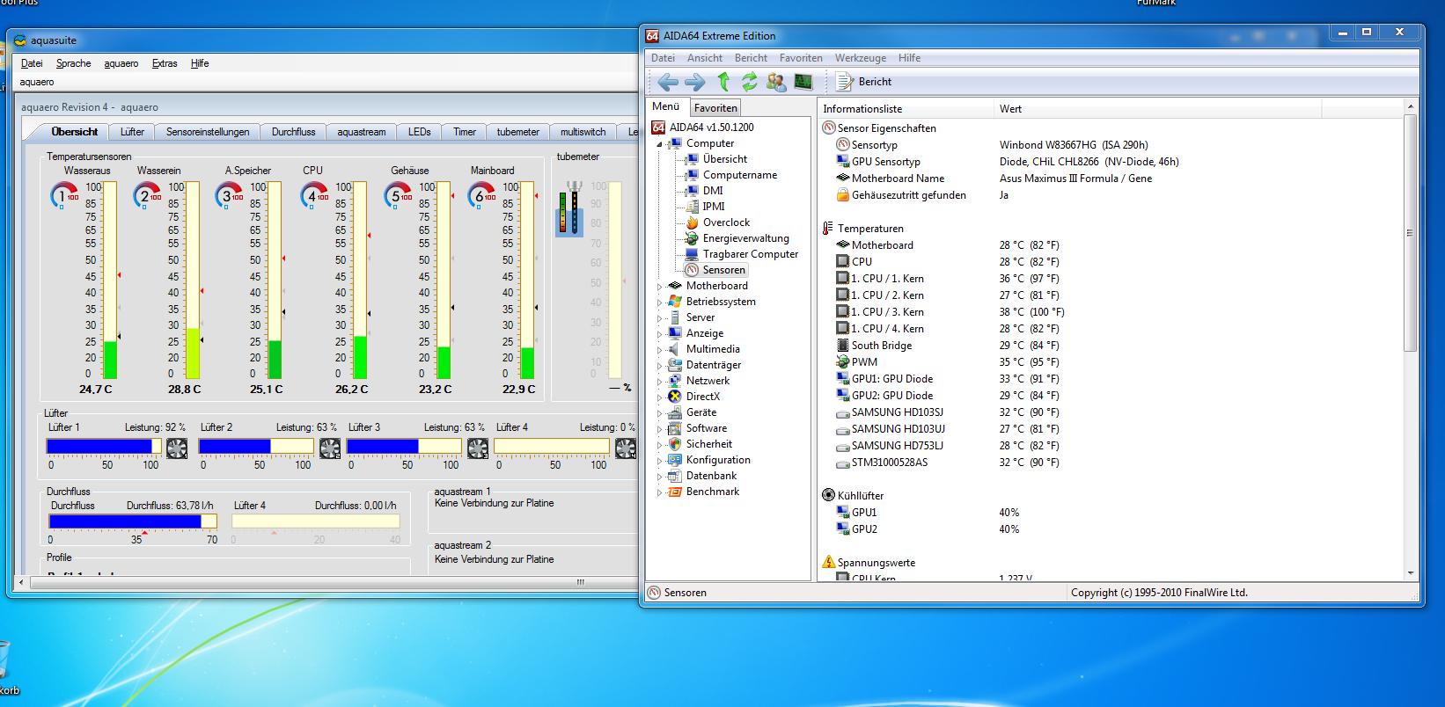Click the AIDA64 back navigation arrow
Screen dimensions: 1445x707
668,82
